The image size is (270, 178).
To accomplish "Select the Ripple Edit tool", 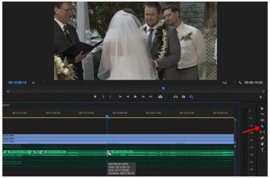I will [x=262, y=120].
